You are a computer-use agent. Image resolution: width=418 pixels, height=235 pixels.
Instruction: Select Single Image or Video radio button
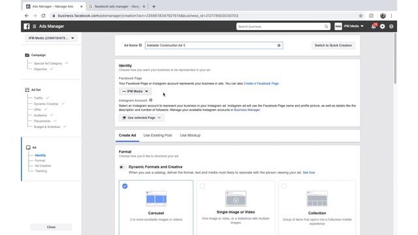coord(202,186)
